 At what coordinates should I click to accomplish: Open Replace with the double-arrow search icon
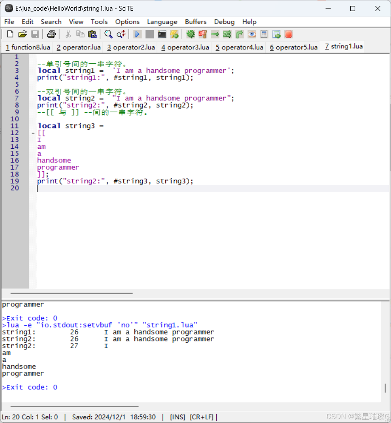121,34
